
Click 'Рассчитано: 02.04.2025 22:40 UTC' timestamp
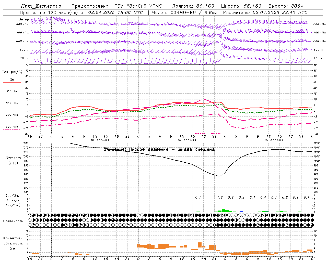[265, 12]
